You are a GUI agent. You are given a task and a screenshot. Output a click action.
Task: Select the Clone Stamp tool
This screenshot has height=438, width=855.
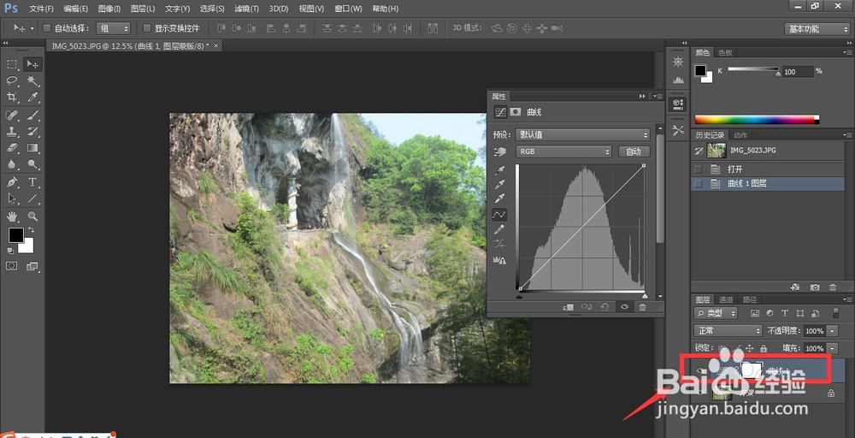point(12,132)
